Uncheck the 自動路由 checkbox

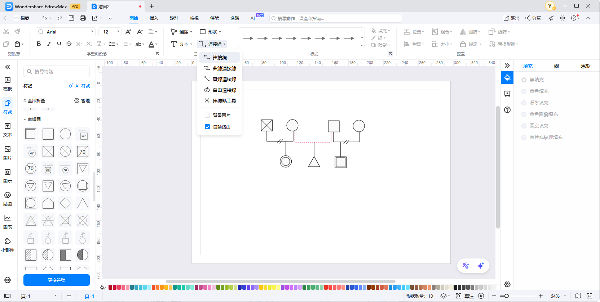point(207,127)
